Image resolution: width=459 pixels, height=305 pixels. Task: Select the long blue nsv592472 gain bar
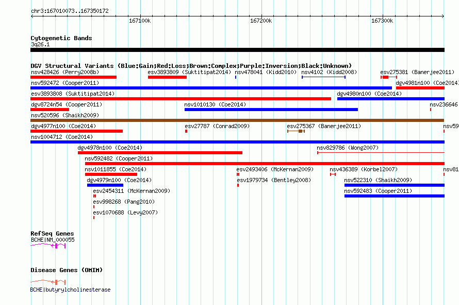click(x=211, y=88)
